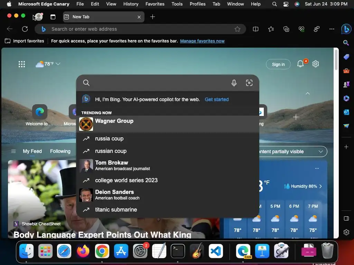Viewport: 354px width, 265px height.
Task: Add page to favorites with the star
Action: point(237,29)
